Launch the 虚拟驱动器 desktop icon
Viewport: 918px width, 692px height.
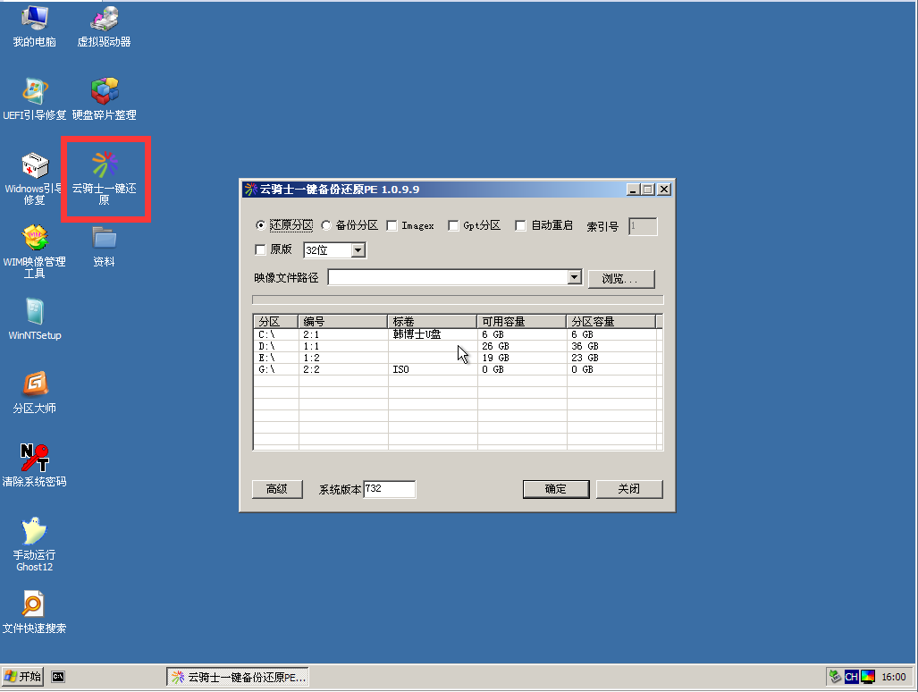[104, 19]
